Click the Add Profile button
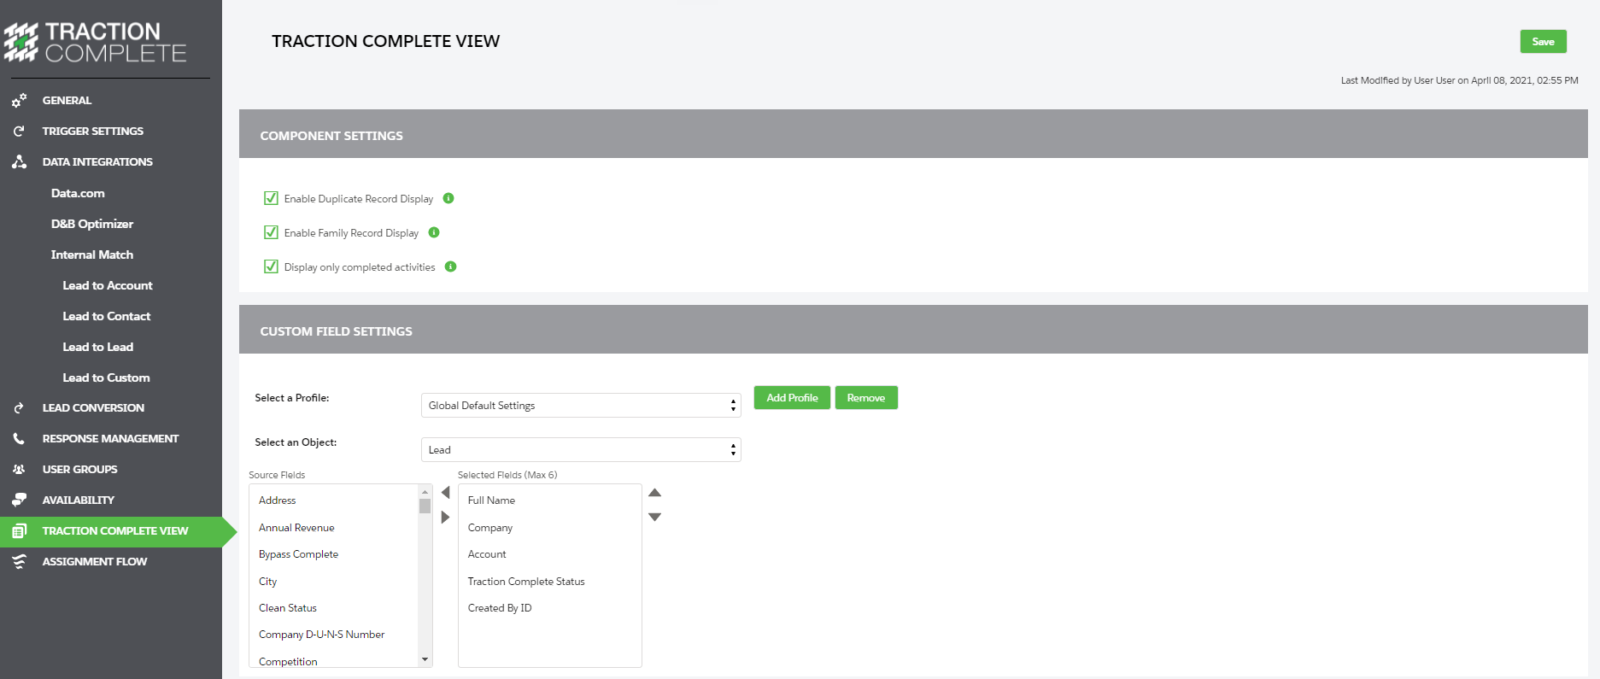Screen dimensions: 1600x679 [x=792, y=398]
